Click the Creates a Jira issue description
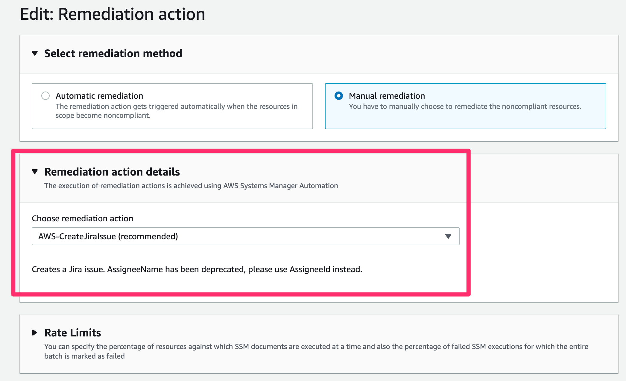Screen dimensions: 626x381 tap(197, 269)
